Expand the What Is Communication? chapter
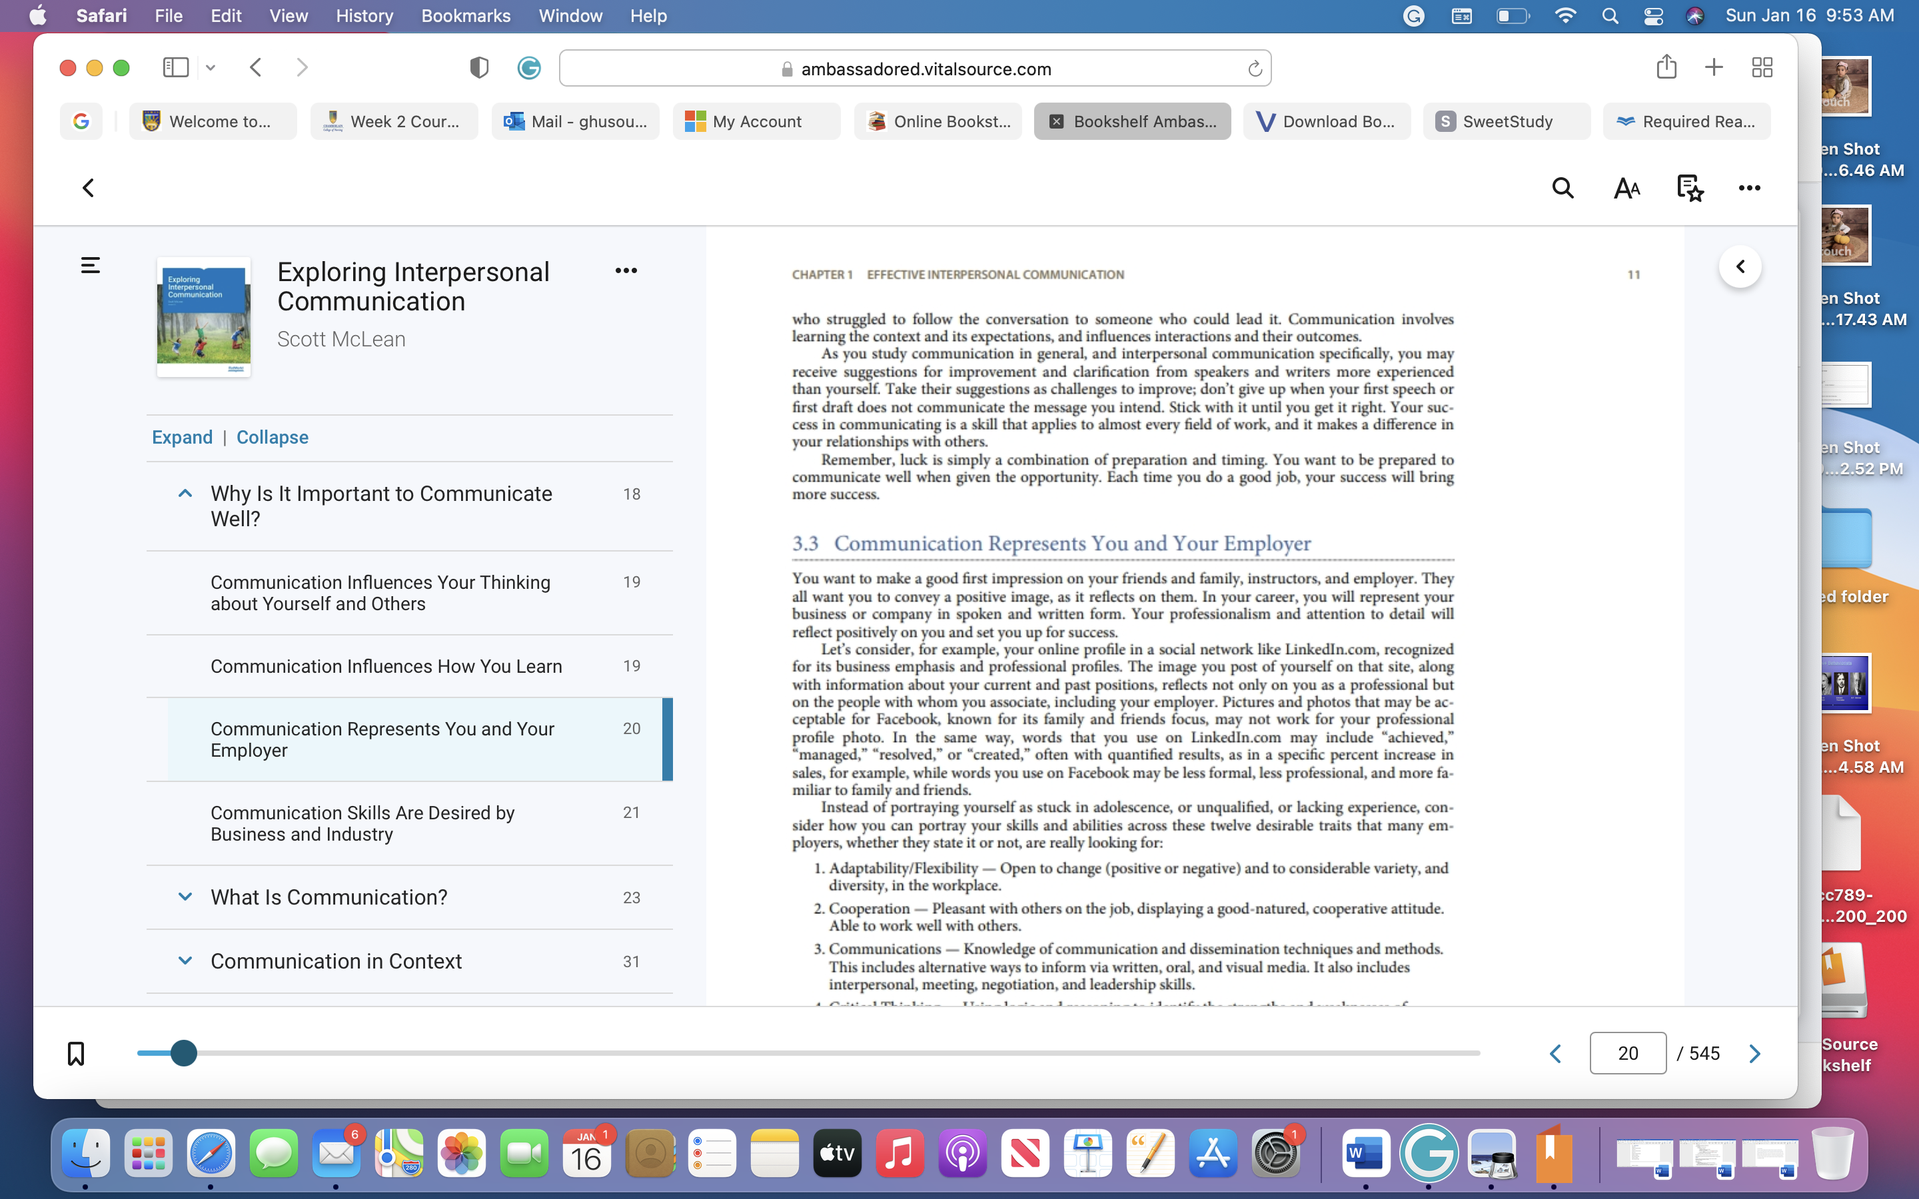This screenshot has height=1199, width=1919. tap(185, 897)
